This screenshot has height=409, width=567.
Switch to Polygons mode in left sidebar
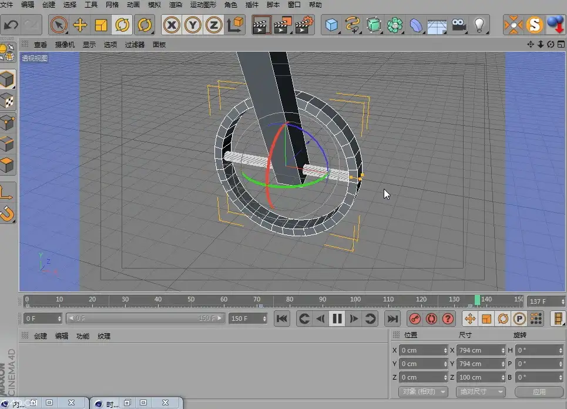[8, 166]
